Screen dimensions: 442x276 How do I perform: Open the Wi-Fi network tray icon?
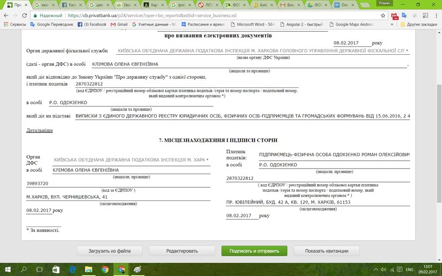click(392, 269)
